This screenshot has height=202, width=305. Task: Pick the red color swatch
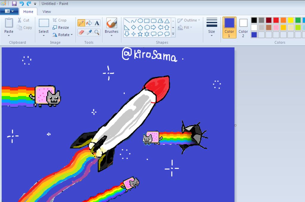coord(276,20)
